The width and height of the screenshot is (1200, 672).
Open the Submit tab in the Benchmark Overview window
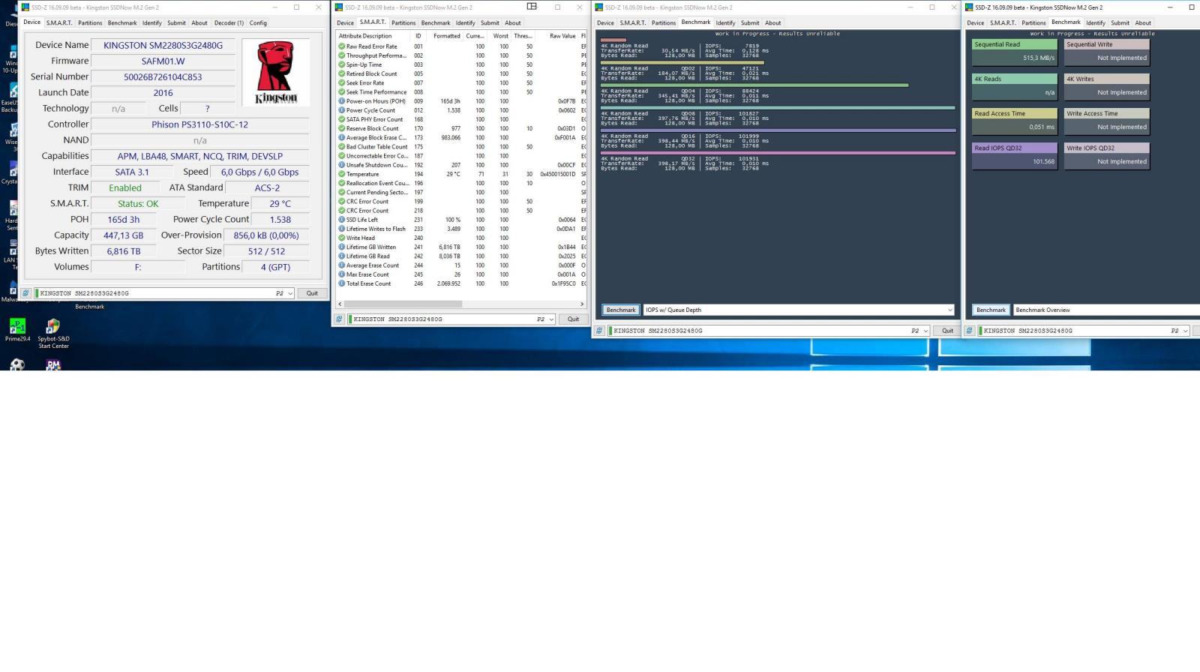[x=1120, y=22]
